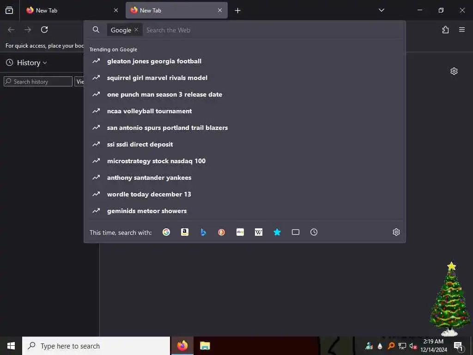The image size is (473, 355).
Task: Search this time with the eBay icon
Action: click(x=240, y=232)
